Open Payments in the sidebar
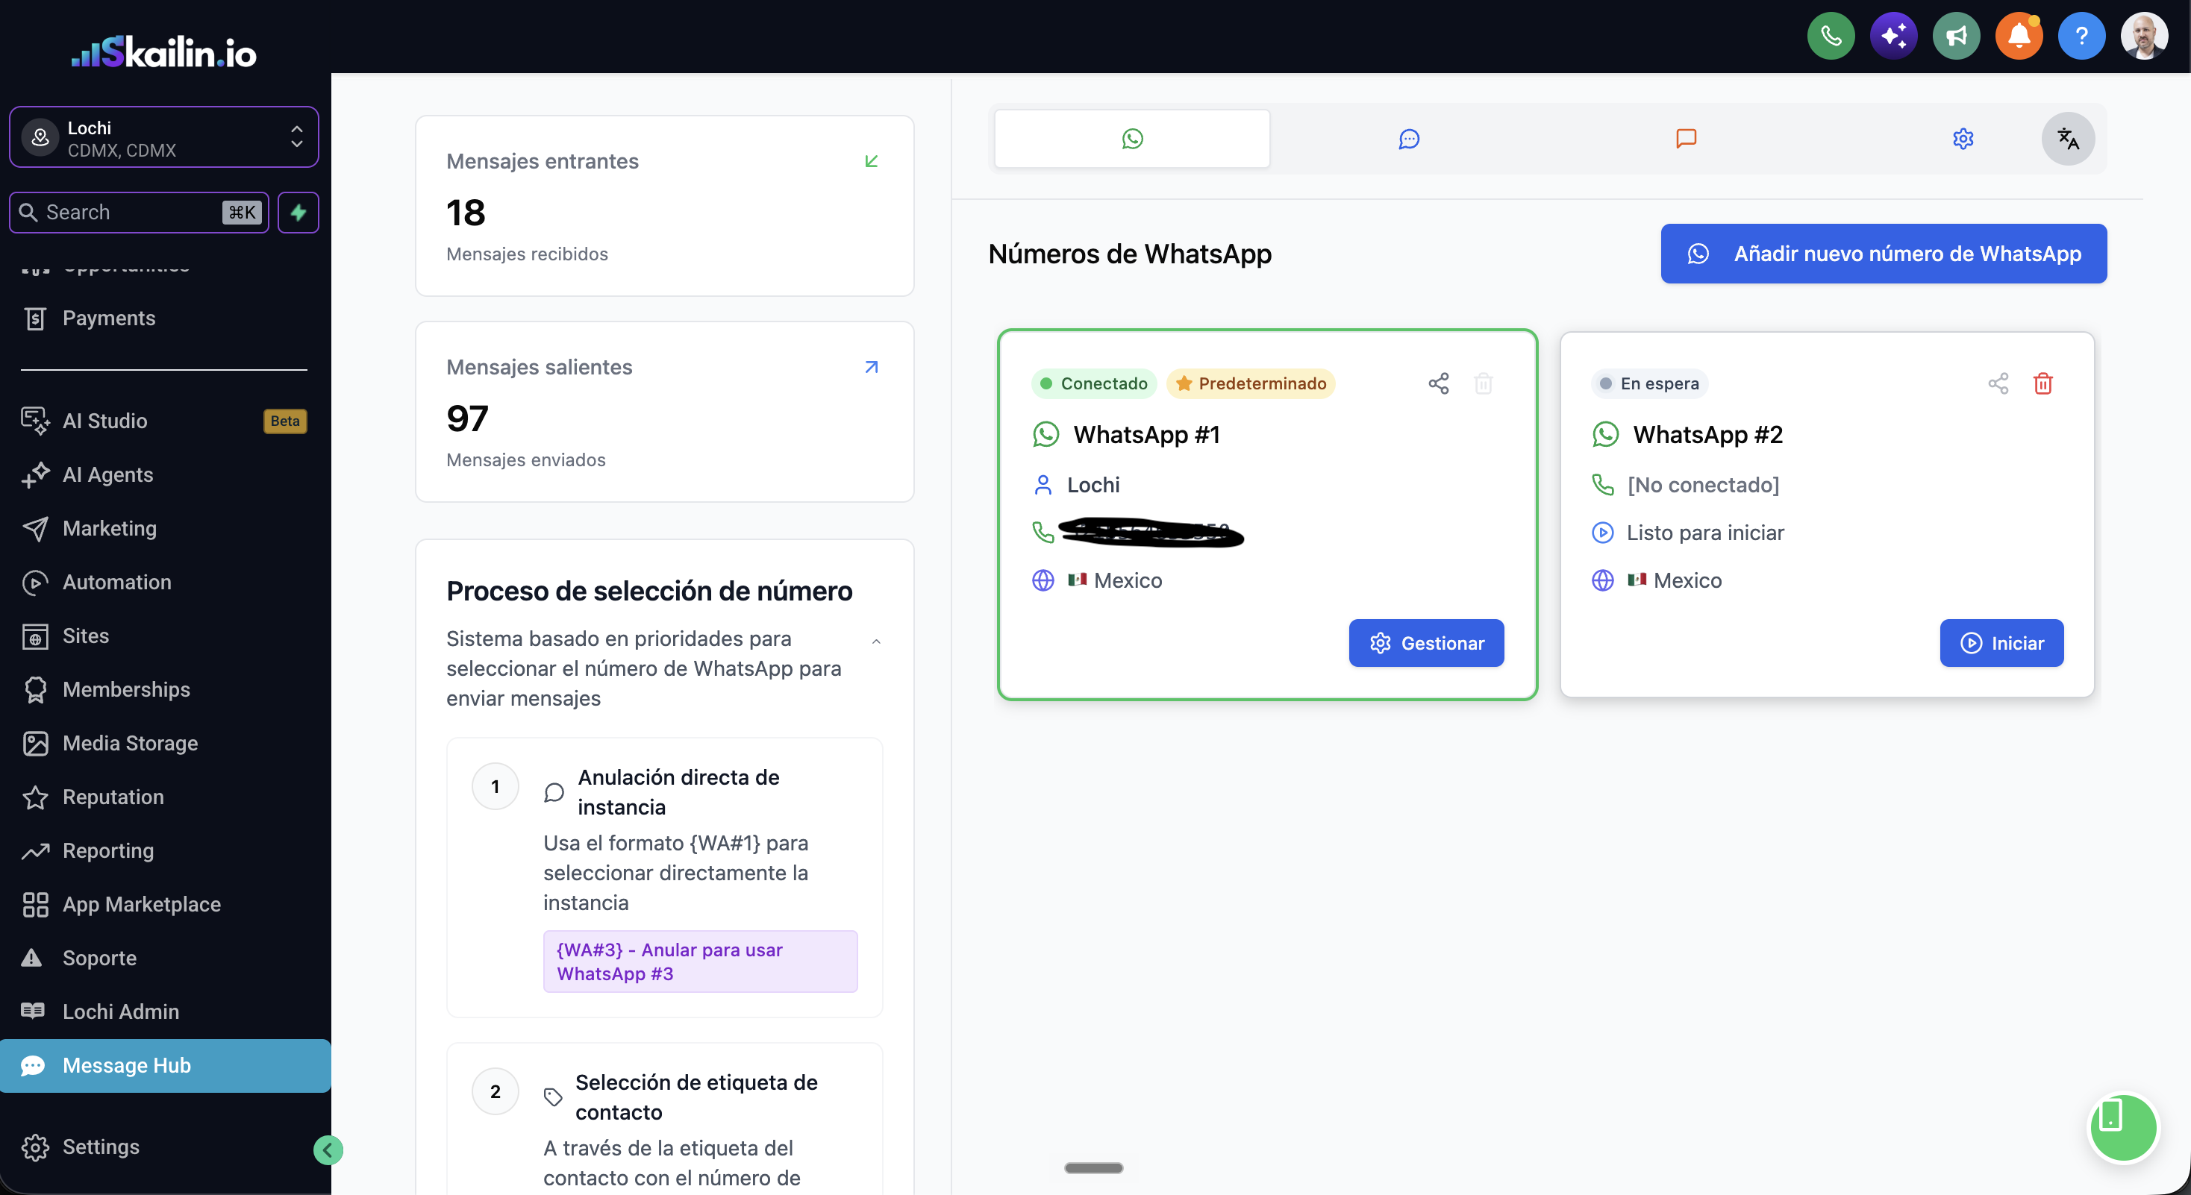This screenshot has width=2191, height=1195. click(x=164, y=318)
